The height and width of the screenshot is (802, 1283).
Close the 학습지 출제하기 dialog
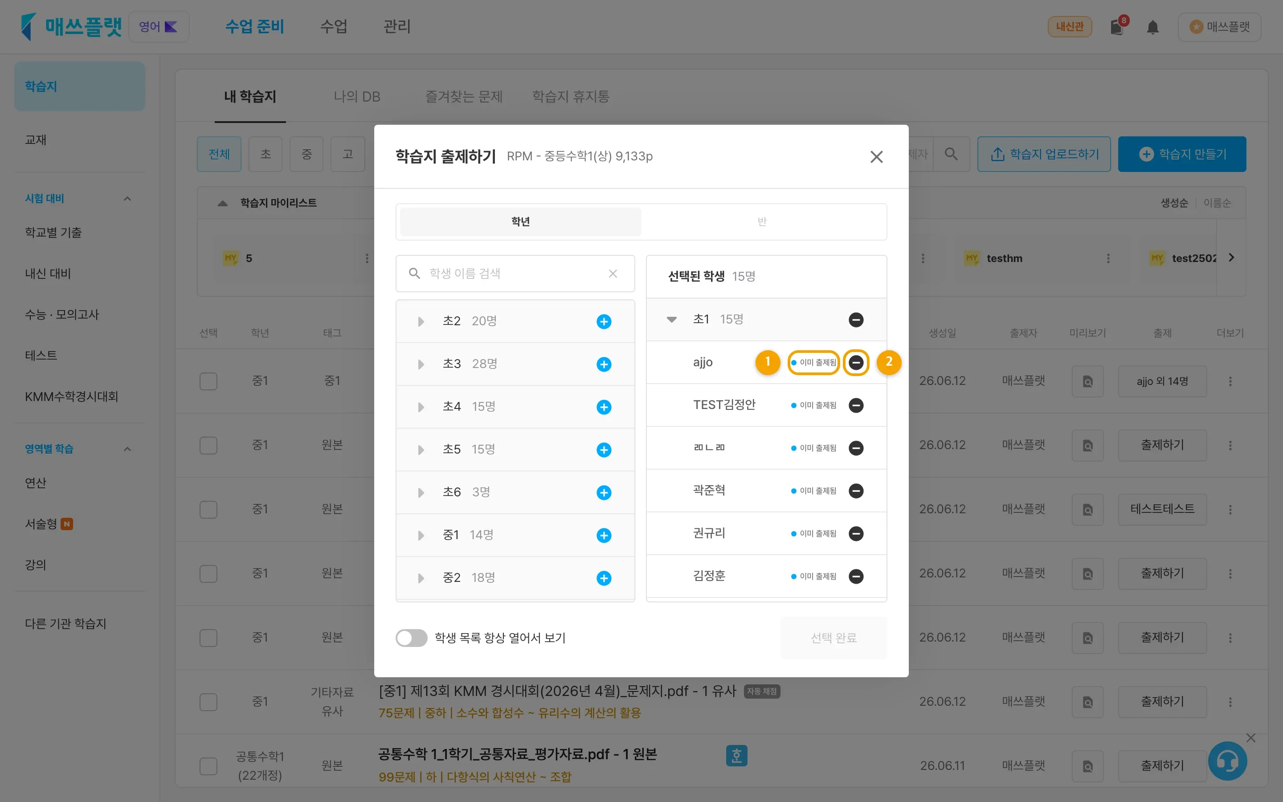[x=876, y=156]
